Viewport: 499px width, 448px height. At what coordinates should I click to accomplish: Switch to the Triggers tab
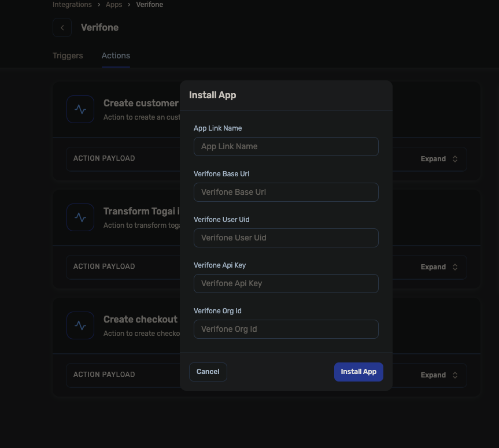pyautogui.click(x=68, y=55)
